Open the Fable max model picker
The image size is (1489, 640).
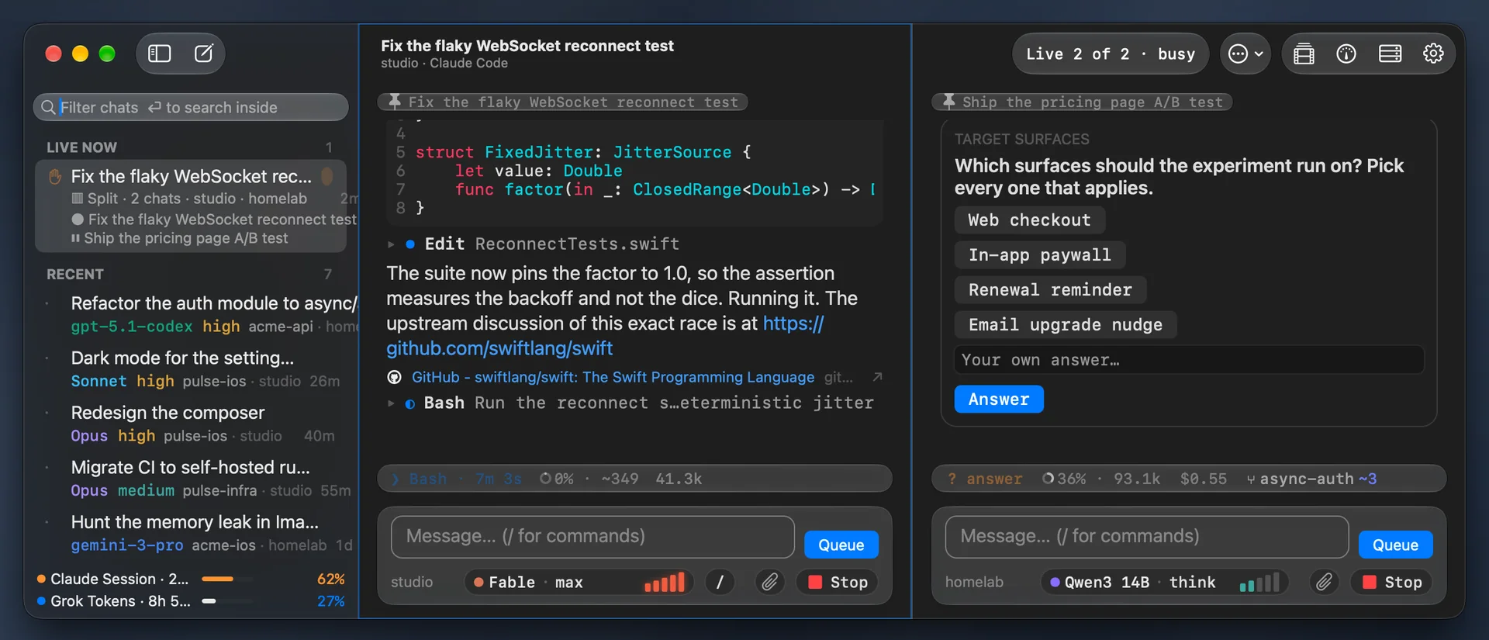[x=577, y=582]
